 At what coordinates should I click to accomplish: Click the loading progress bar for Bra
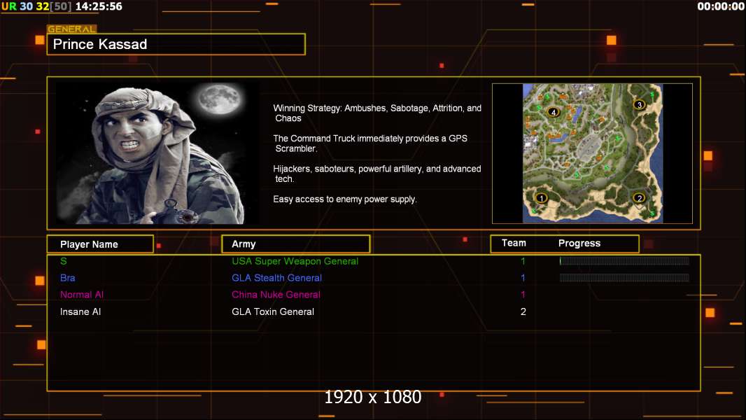tap(624, 278)
